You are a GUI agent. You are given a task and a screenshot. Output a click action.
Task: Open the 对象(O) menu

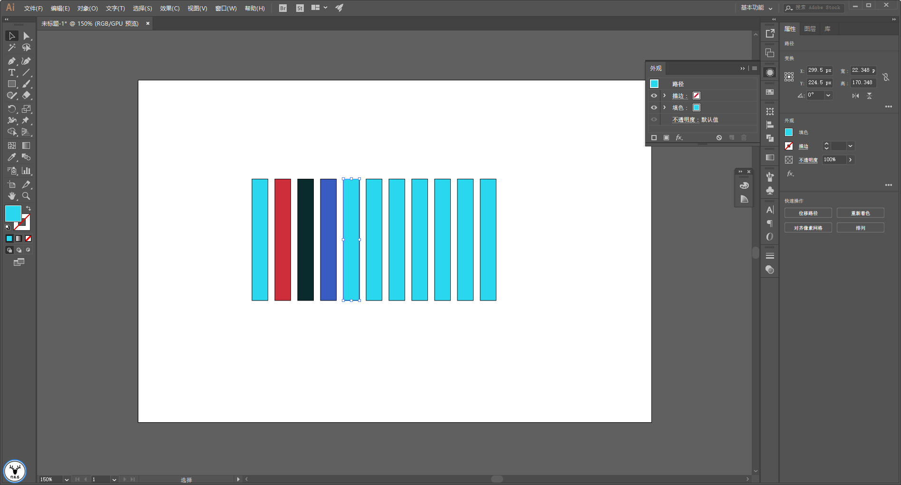(87, 9)
